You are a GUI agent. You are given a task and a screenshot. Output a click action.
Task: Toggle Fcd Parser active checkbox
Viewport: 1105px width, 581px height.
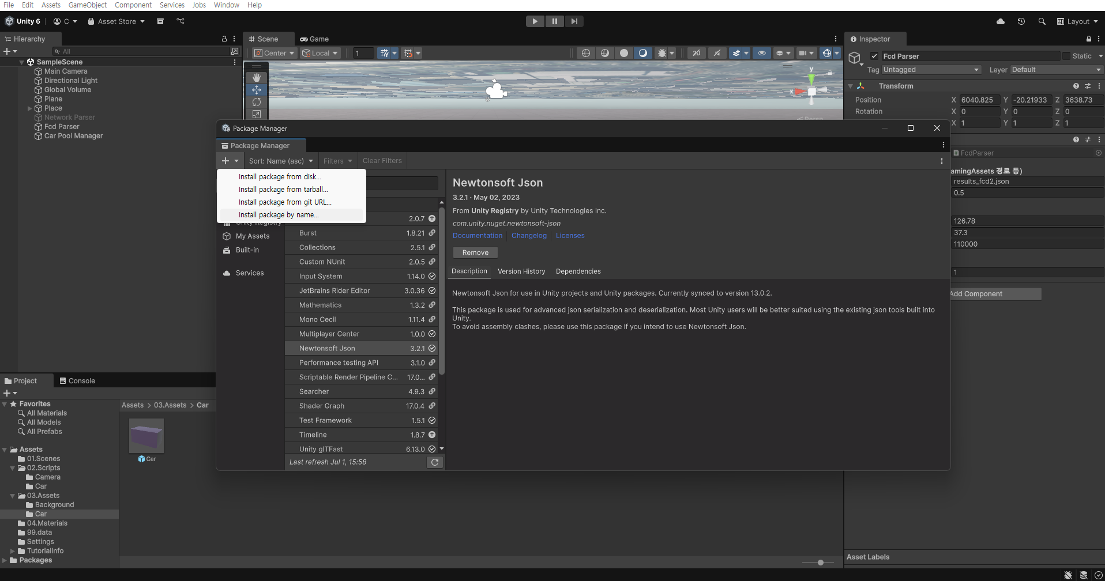pos(874,56)
